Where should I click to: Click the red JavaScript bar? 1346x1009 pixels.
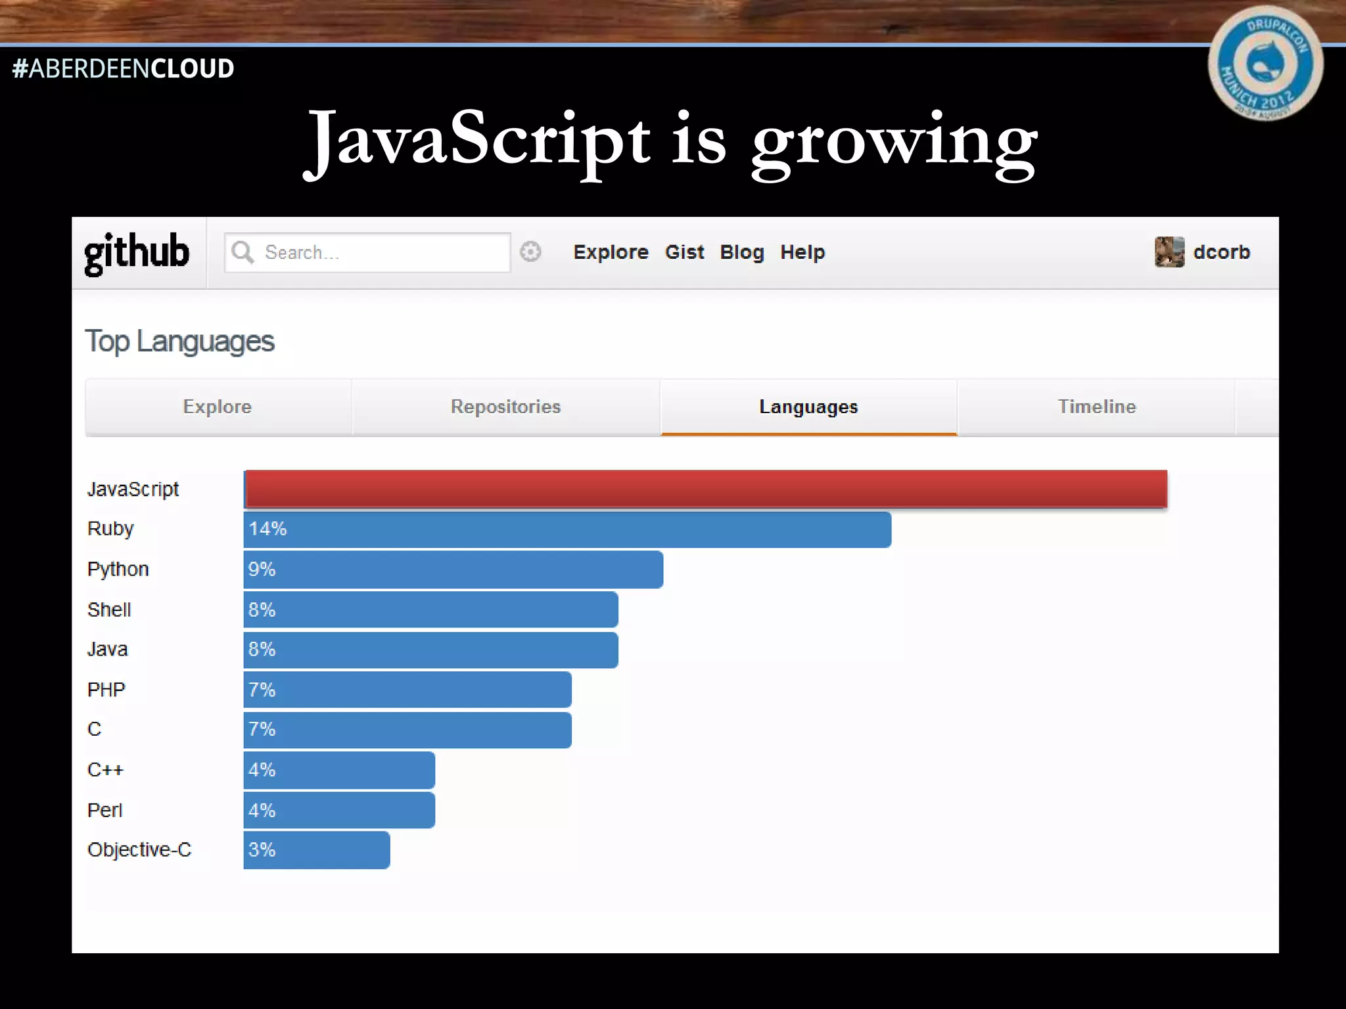[705, 489]
